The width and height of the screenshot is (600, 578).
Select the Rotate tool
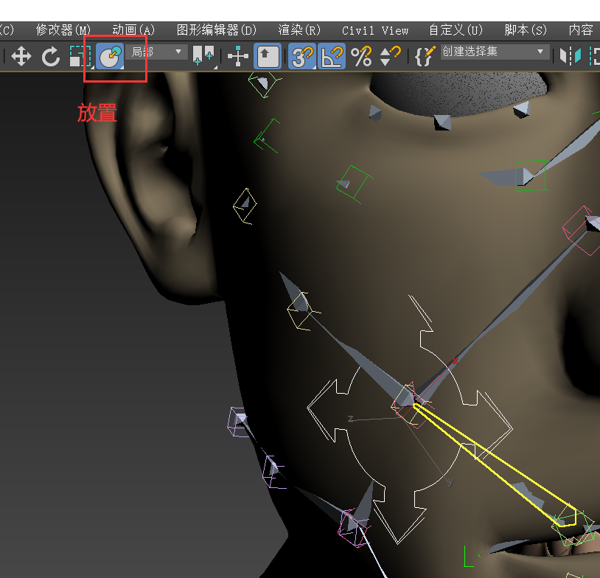click(x=51, y=56)
